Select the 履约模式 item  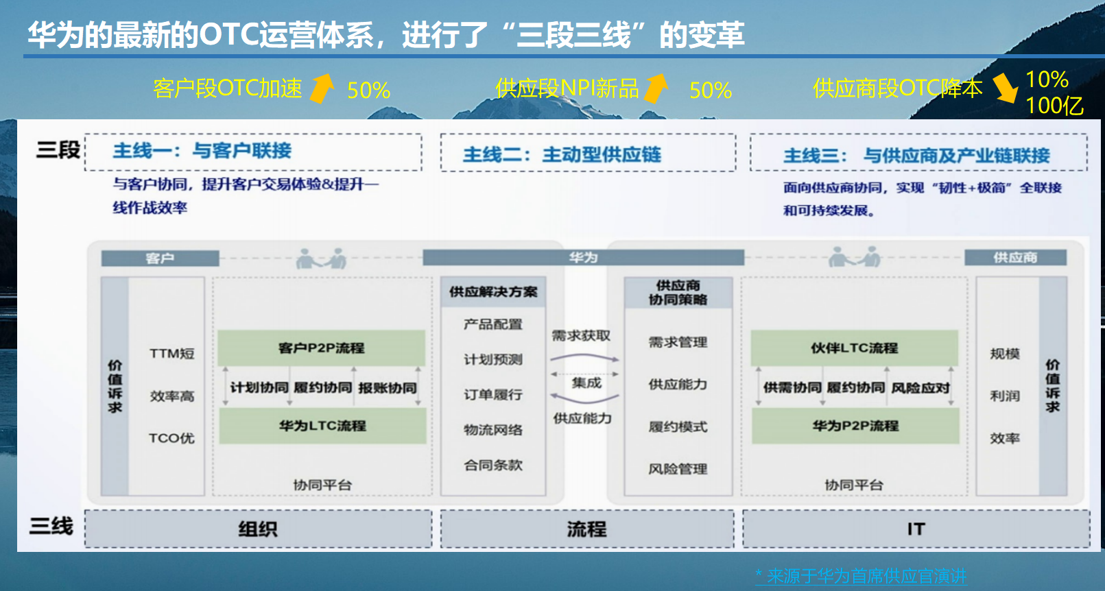(x=678, y=427)
